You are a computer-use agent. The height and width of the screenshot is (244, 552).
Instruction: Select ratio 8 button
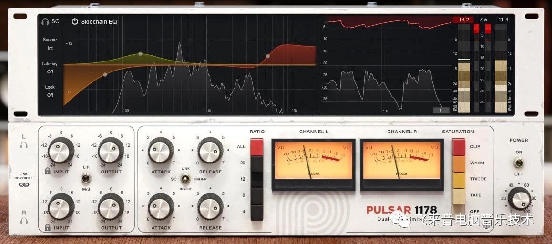(256, 195)
